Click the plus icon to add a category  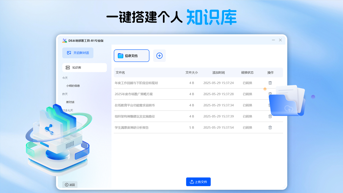(x=159, y=55)
